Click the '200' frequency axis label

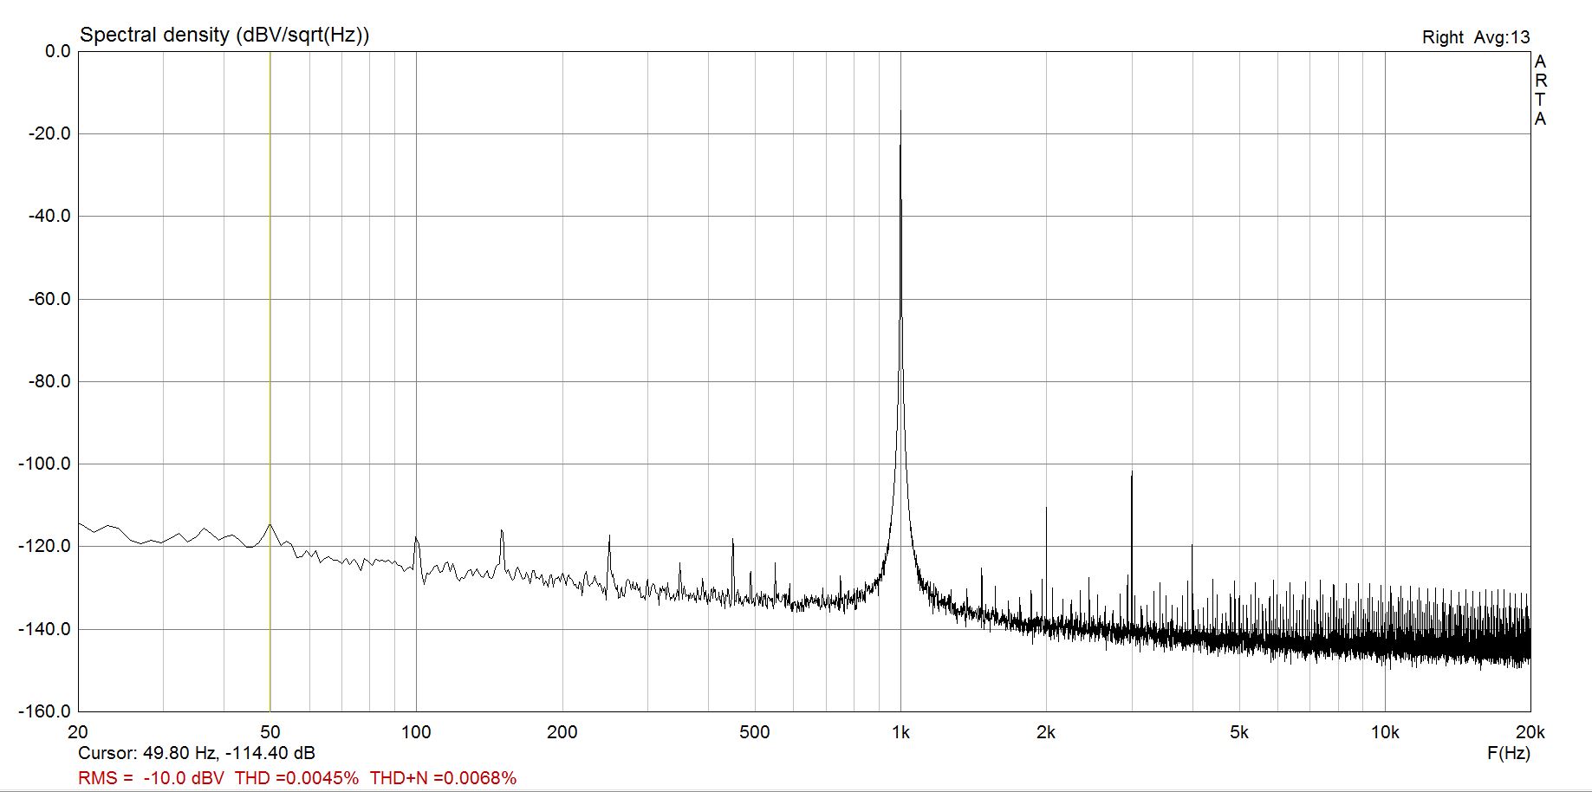[x=562, y=732]
